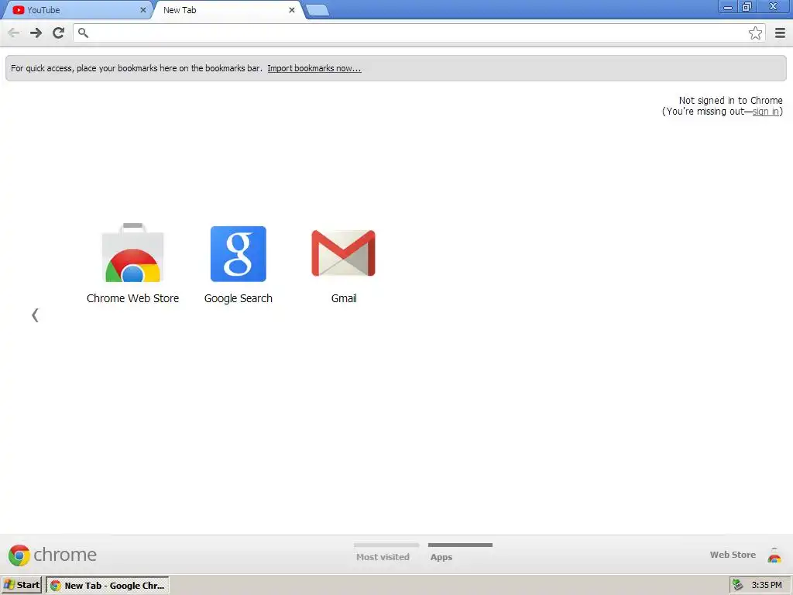Click the Chrome logo in footer
Screen dimensions: 793x595
pyautogui.click(x=52, y=555)
